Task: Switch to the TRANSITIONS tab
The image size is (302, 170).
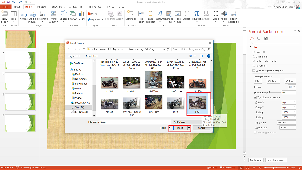Action: [x=57, y=7]
